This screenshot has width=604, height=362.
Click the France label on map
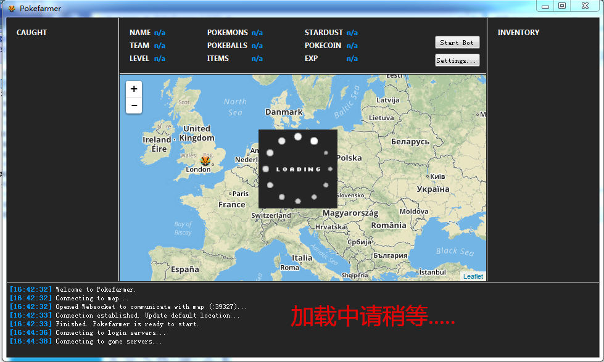point(231,205)
